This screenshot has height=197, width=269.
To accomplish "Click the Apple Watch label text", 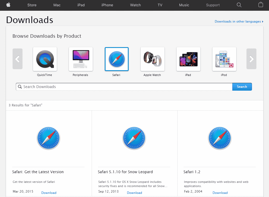I will 152,75.
